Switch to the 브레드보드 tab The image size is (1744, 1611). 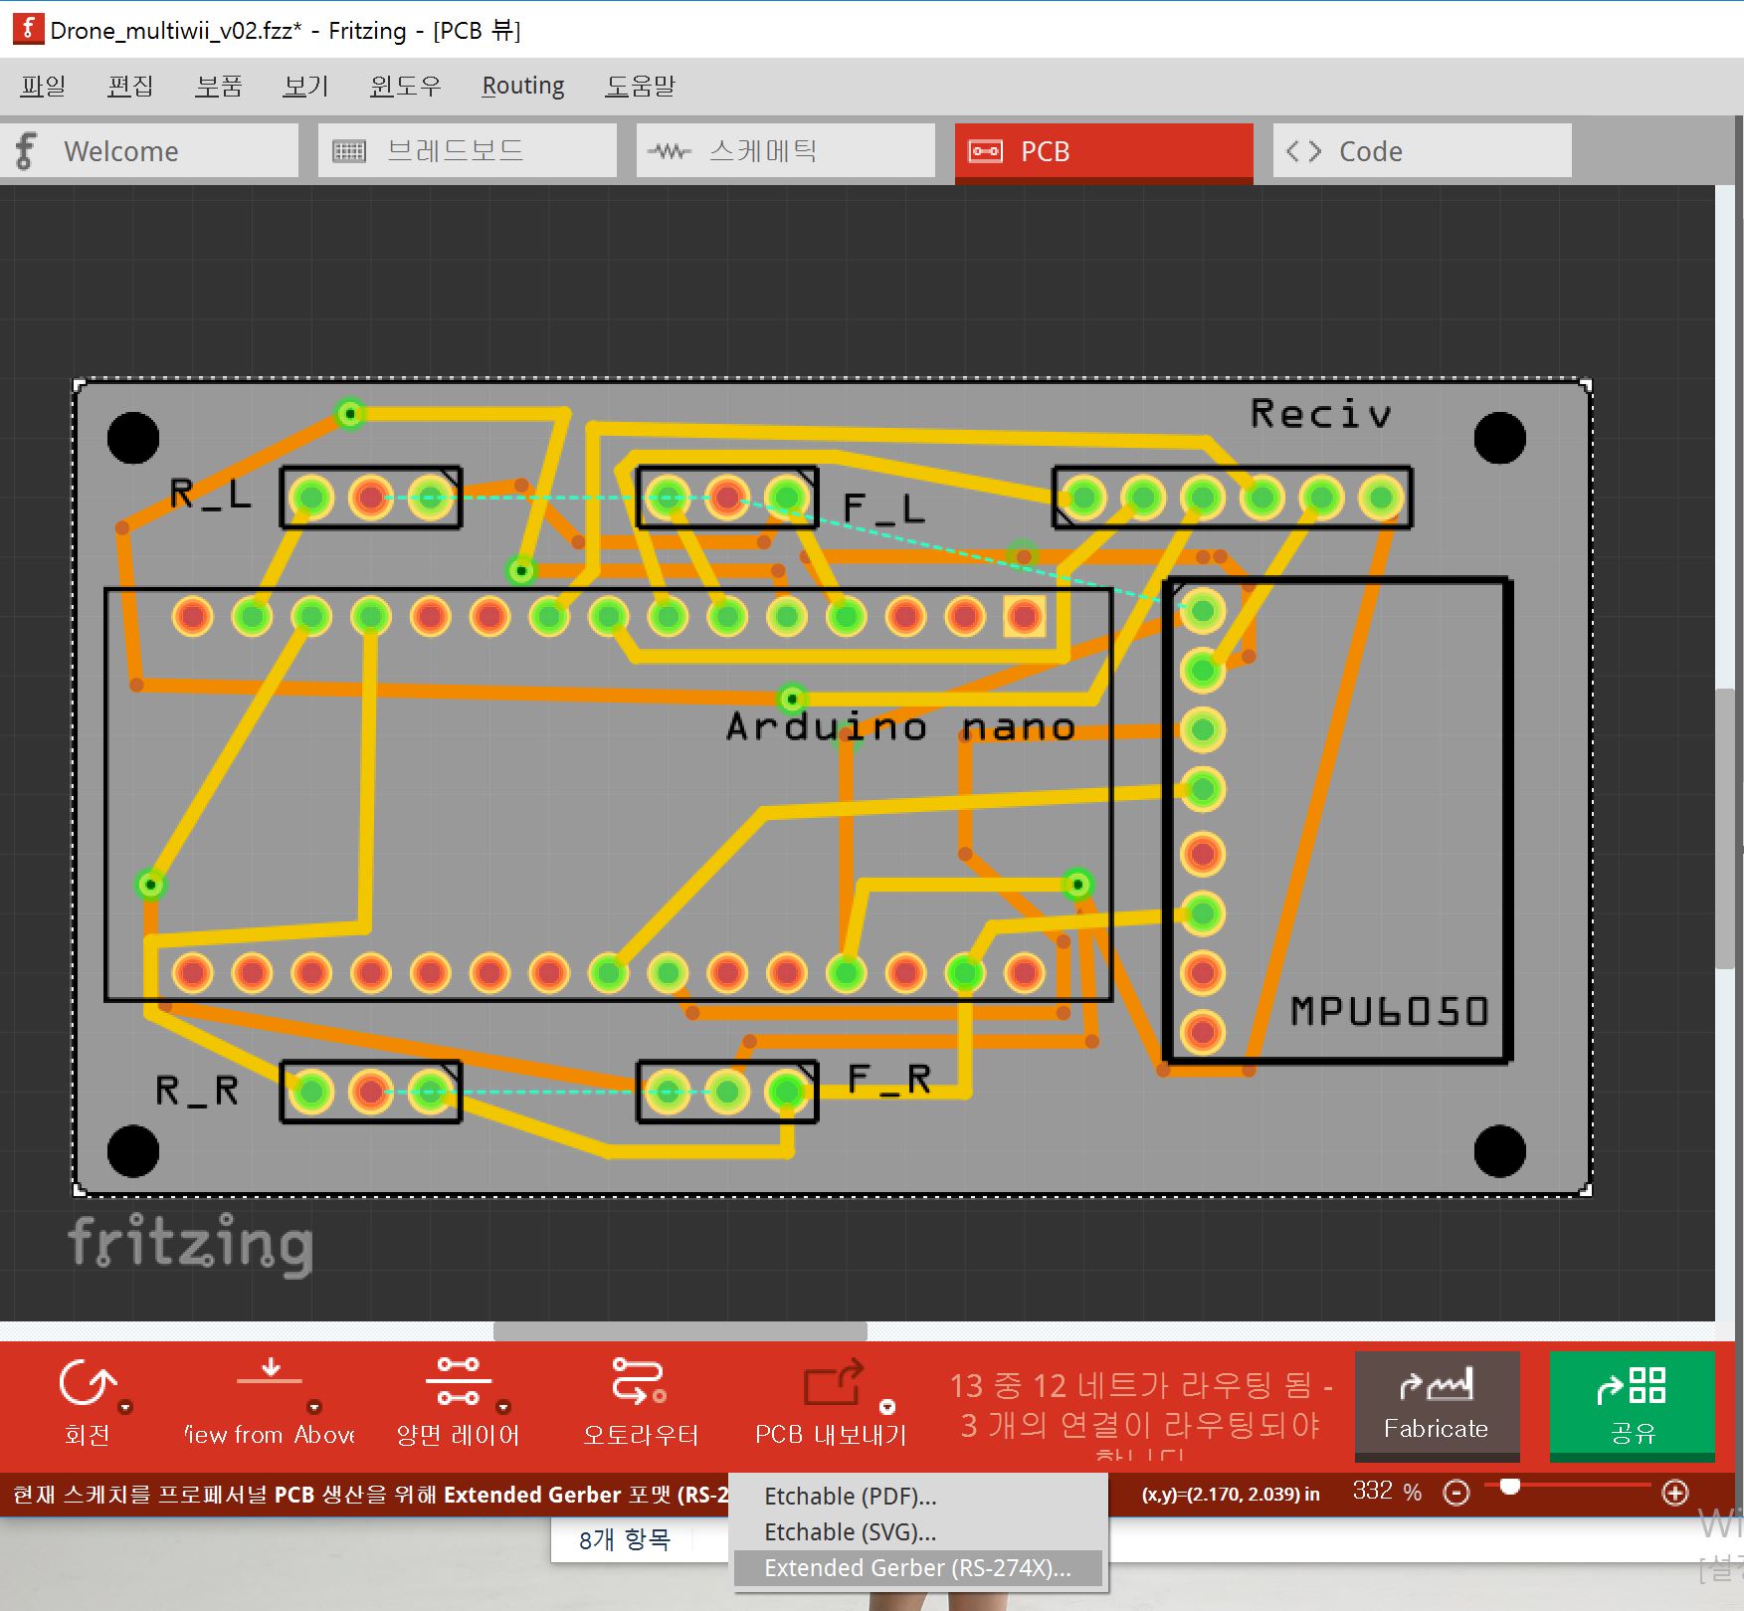pyautogui.click(x=468, y=151)
